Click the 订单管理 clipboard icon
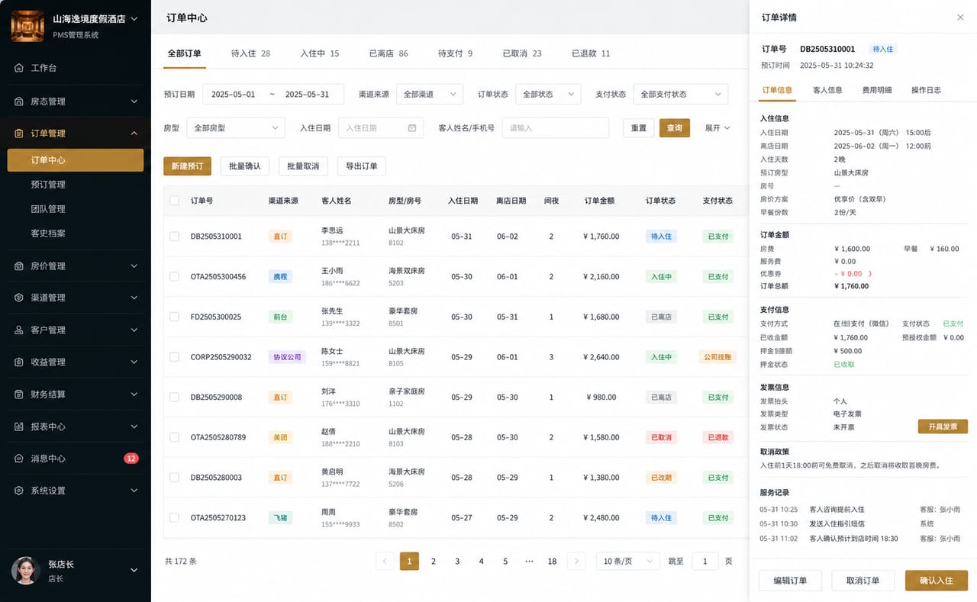 tap(19, 134)
